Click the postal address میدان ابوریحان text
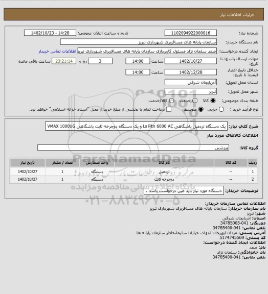Viewport: 268px width, 294px height. click(187, 233)
